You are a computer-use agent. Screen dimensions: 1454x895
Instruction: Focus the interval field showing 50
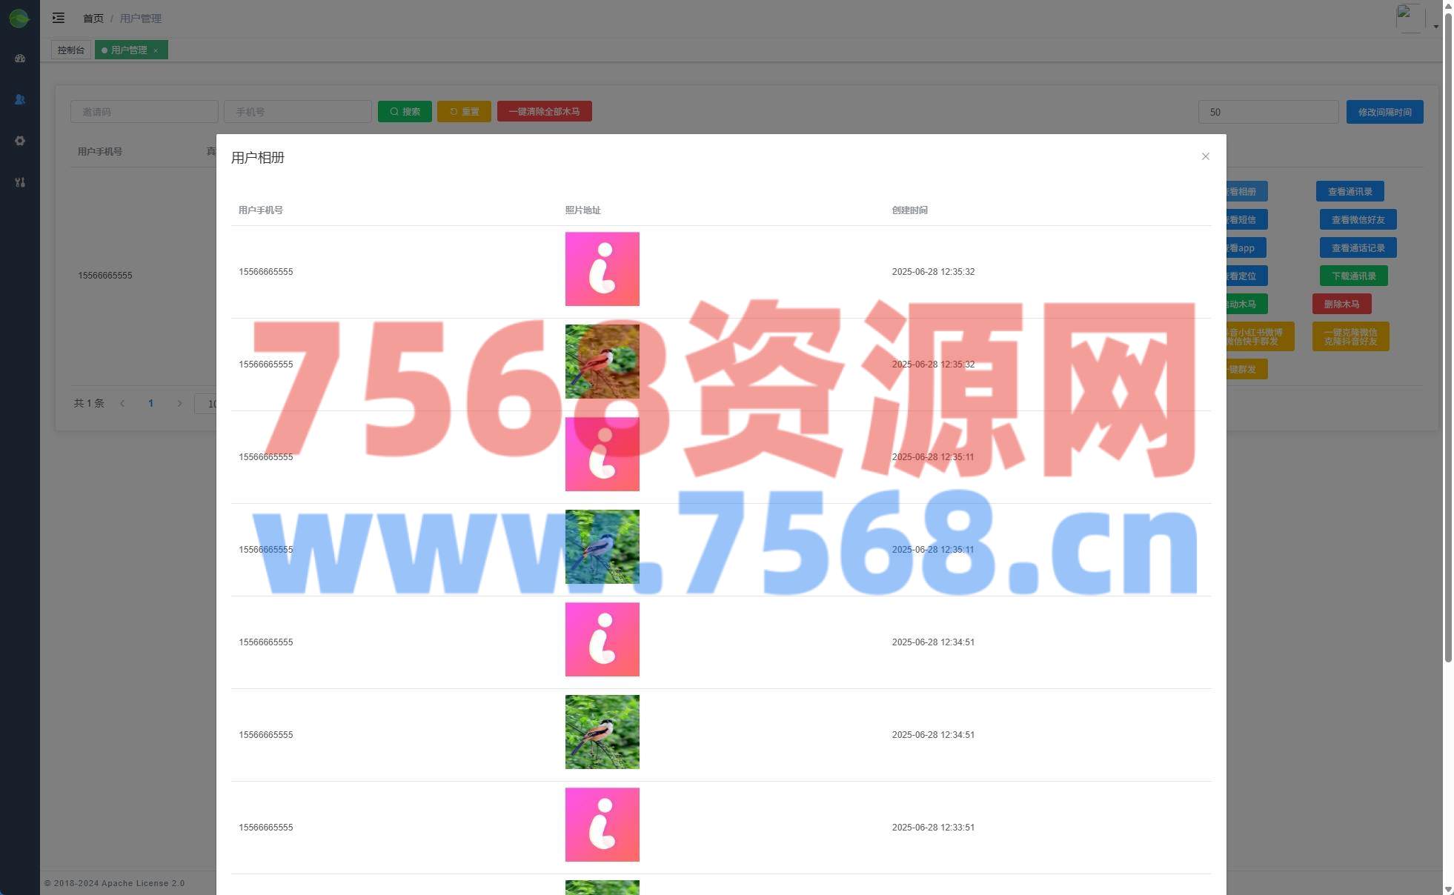[x=1268, y=112]
